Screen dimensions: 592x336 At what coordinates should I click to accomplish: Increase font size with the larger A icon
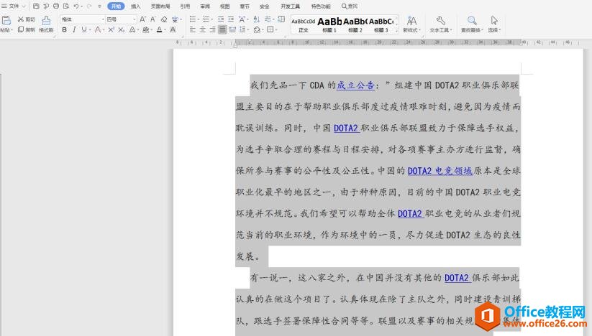(142, 19)
